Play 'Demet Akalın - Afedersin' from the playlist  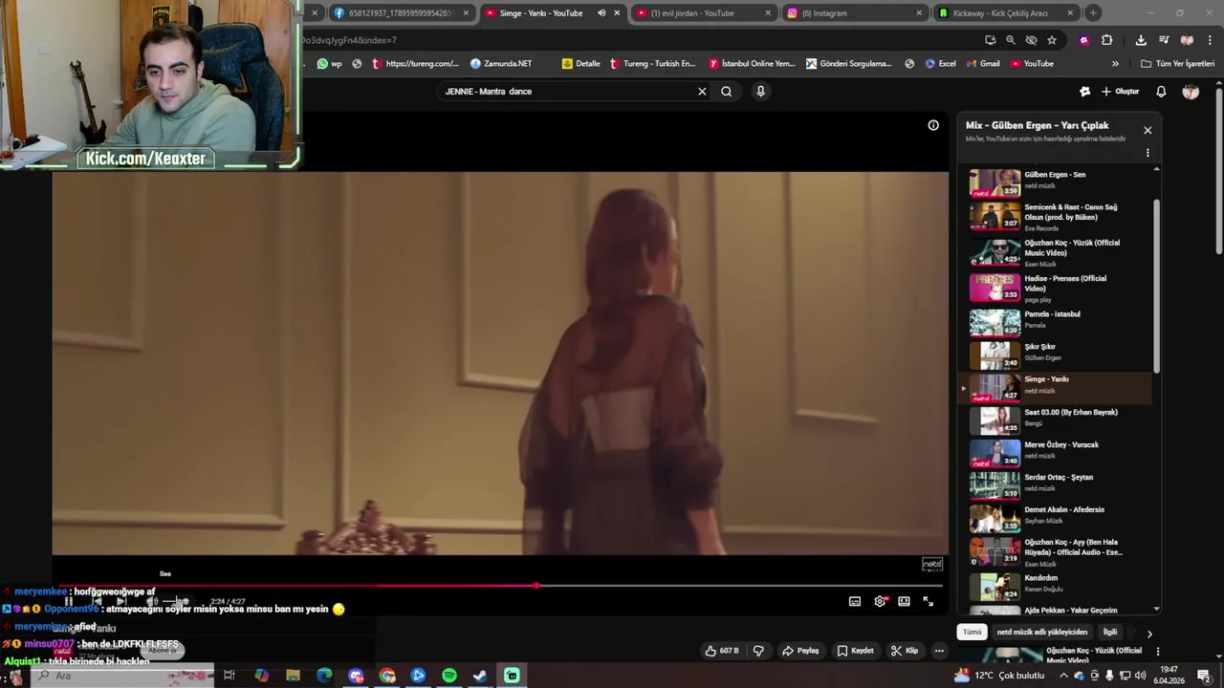click(1058, 517)
